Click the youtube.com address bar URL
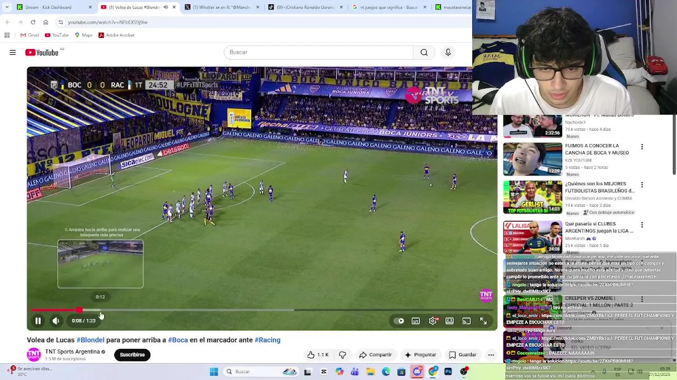The width and height of the screenshot is (677, 380). click(x=107, y=22)
